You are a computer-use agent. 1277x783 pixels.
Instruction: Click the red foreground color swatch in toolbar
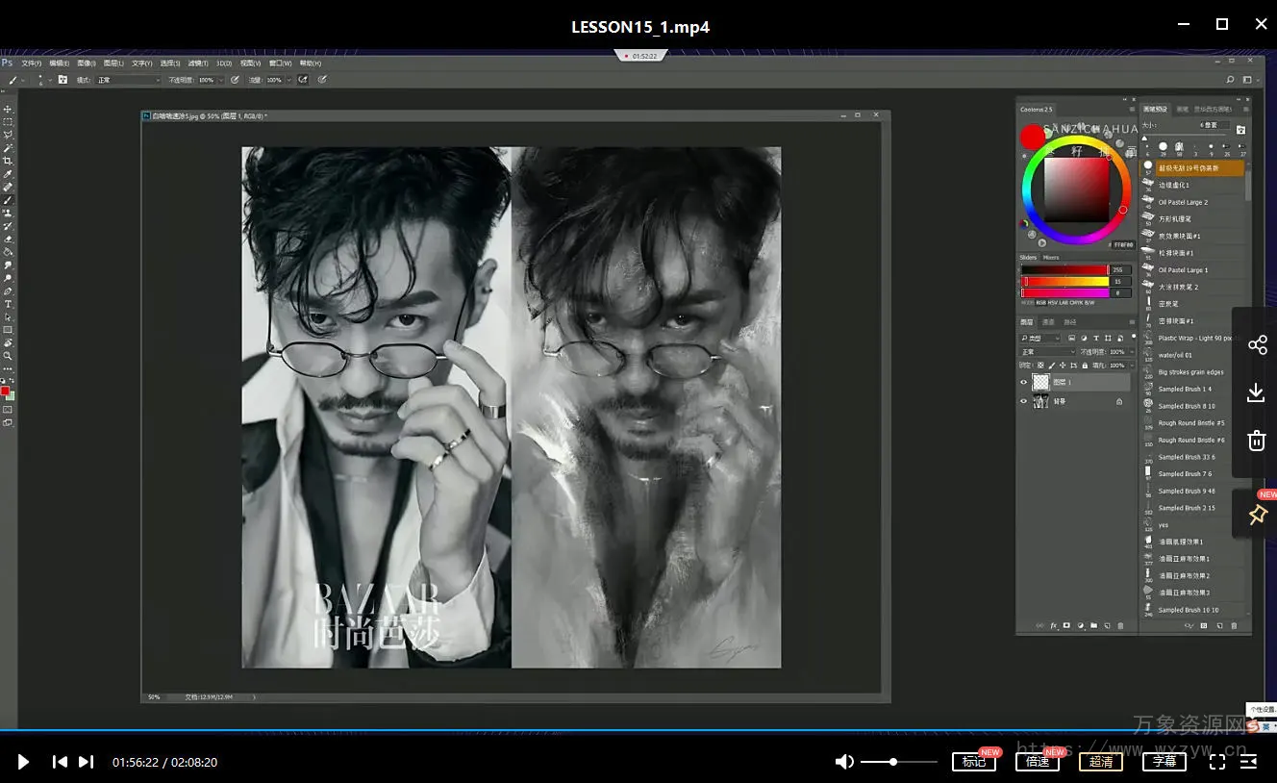[x=5, y=391]
